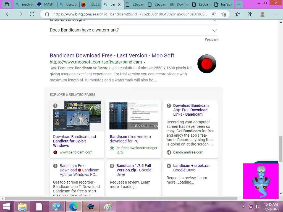Switch to the bonzibuddy search tab
283x212 pixels.
pos(69,4)
